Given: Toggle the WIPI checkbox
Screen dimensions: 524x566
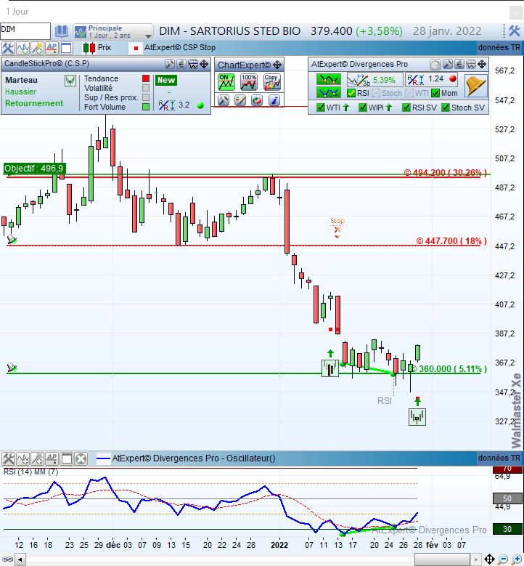Looking at the screenshot, I should point(363,108).
